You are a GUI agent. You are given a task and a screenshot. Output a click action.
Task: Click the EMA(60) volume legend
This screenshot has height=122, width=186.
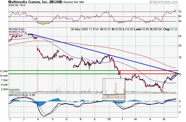14,90
